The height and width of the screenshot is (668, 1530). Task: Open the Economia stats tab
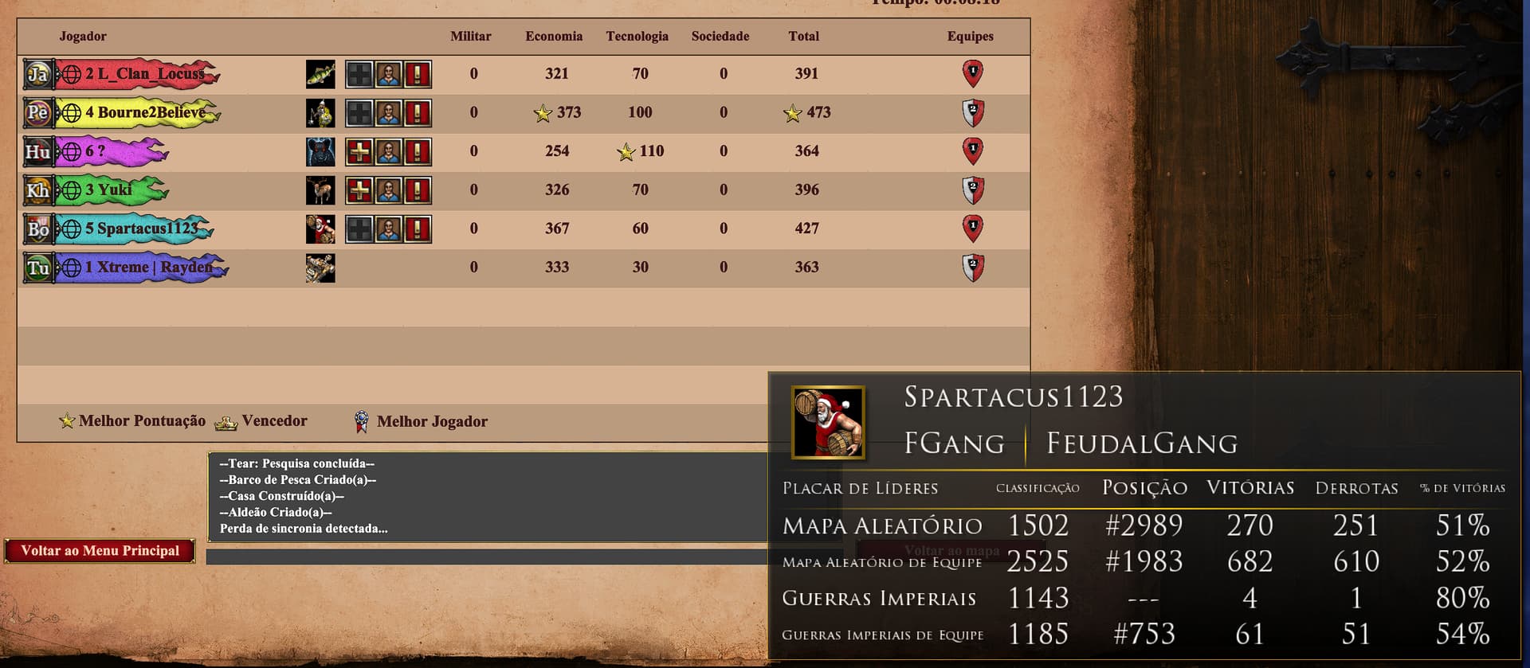(x=554, y=36)
